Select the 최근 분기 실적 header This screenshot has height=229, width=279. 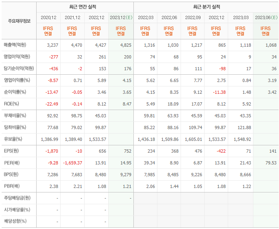pos(207,7)
